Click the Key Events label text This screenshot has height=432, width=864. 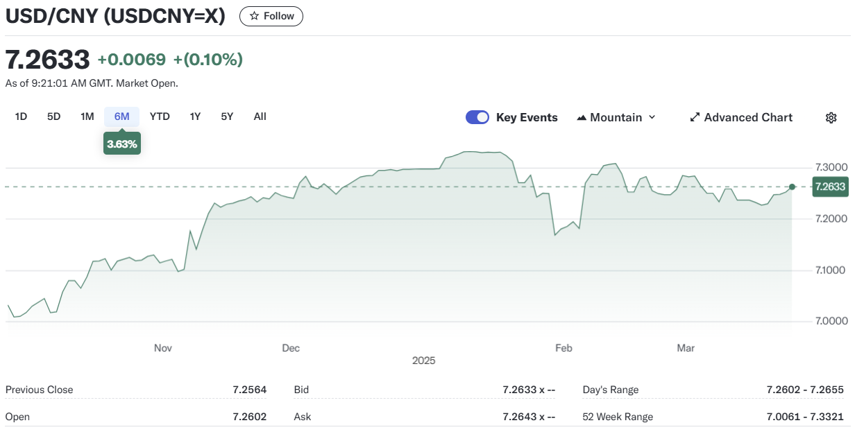click(527, 118)
